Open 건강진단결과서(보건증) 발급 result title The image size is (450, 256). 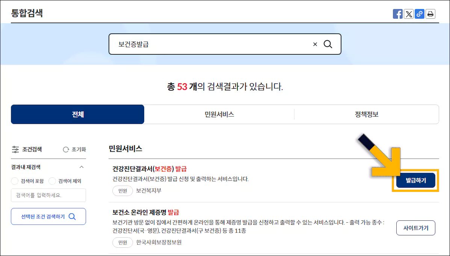pyautogui.click(x=149, y=169)
